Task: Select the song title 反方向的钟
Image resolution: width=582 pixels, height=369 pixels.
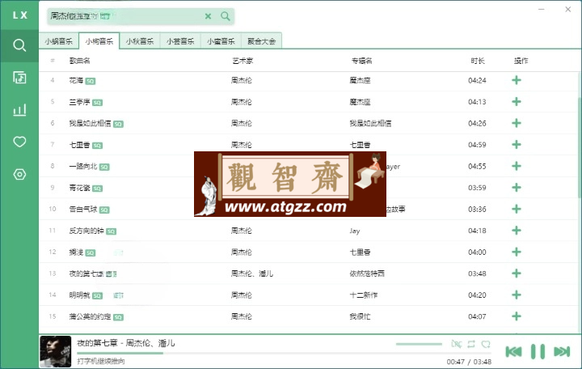Action: (x=86, y=231)
